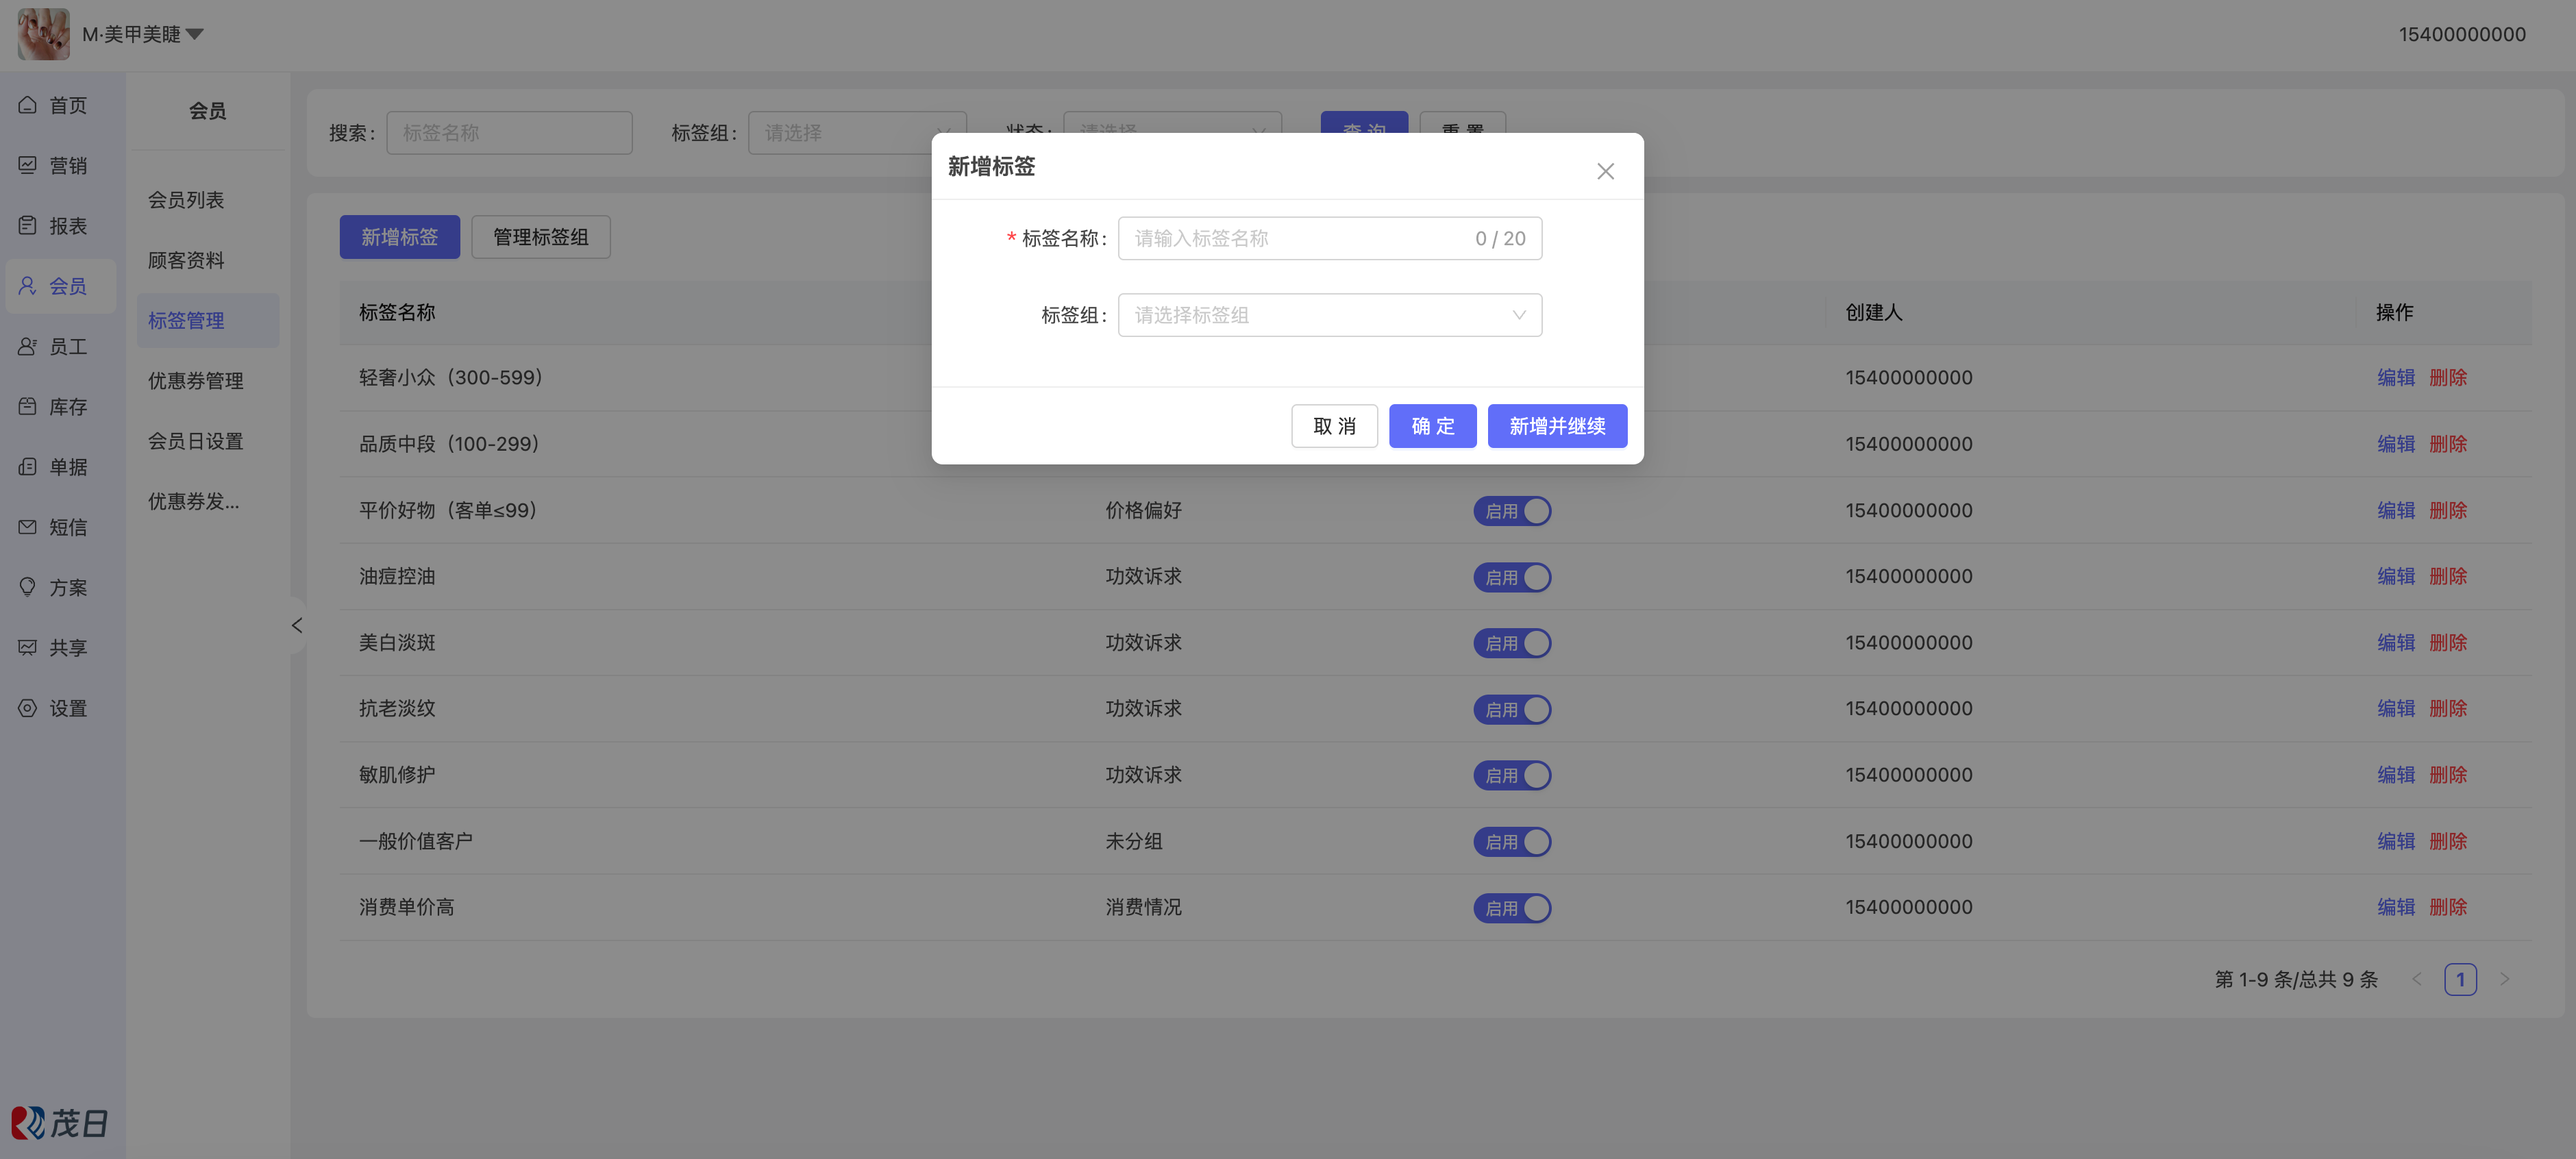
Task: Close the 新增标签 dialog with the X
Action: pos(1605,171)
